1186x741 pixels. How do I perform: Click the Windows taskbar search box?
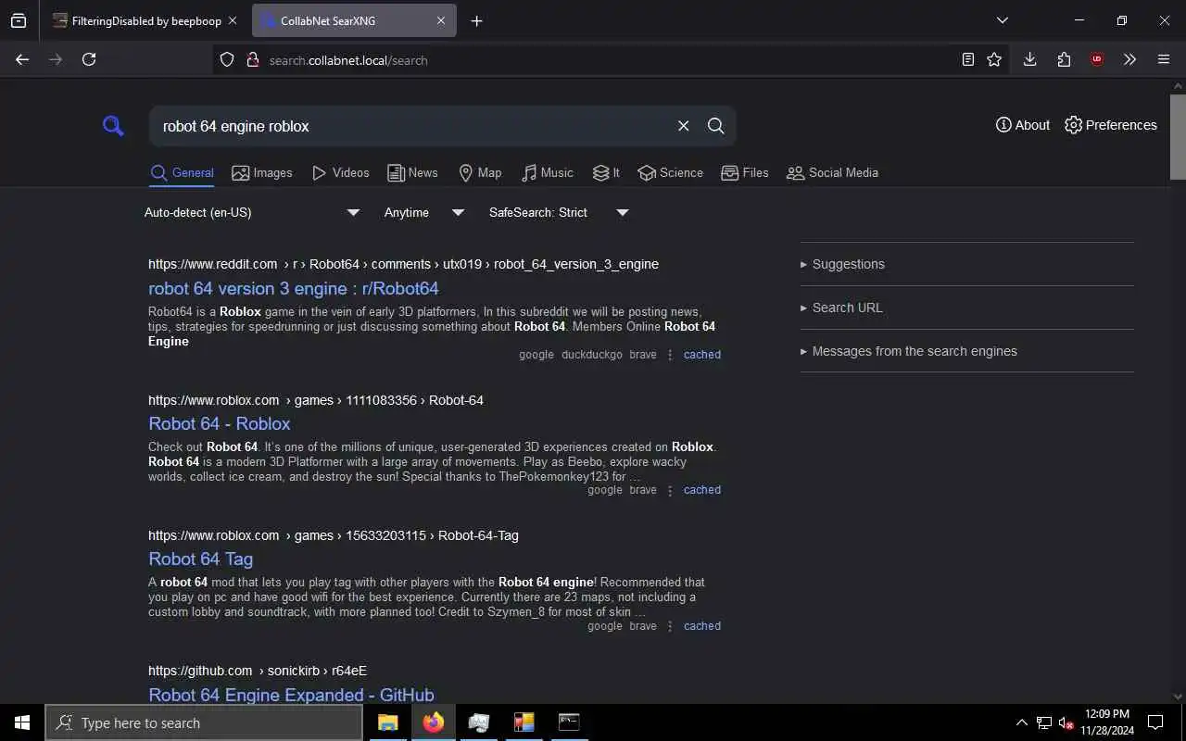coord(204,722)
